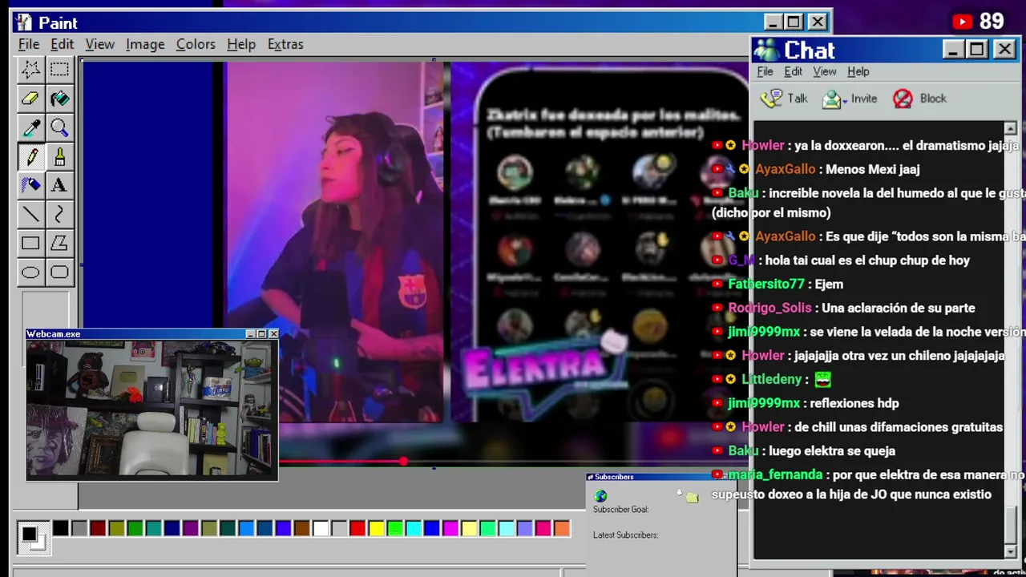This screenshot has width=1026, height=577.
Task: Click username Rodrigo_Solis in chat
Action: pyautogui.click(x=769, y=308)
